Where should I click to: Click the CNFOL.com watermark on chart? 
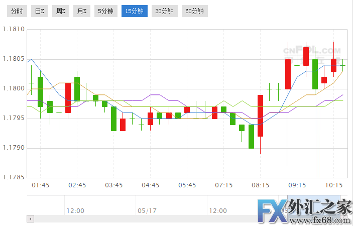311,51
